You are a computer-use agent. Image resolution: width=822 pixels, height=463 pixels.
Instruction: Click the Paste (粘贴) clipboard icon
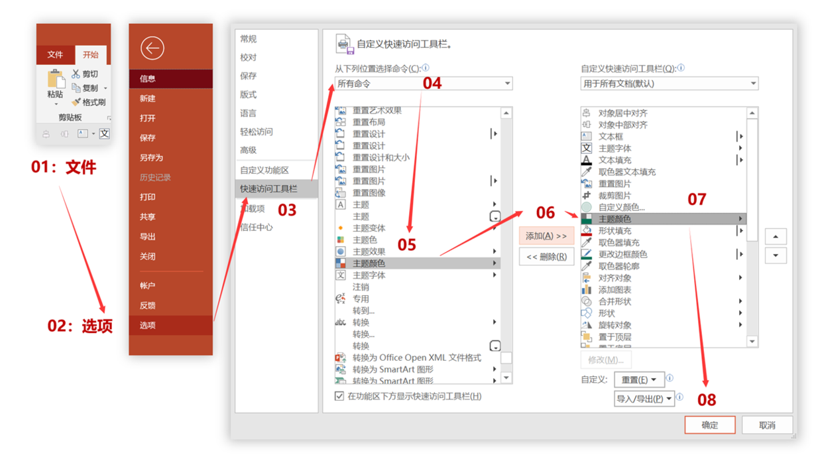pos(55,78)
